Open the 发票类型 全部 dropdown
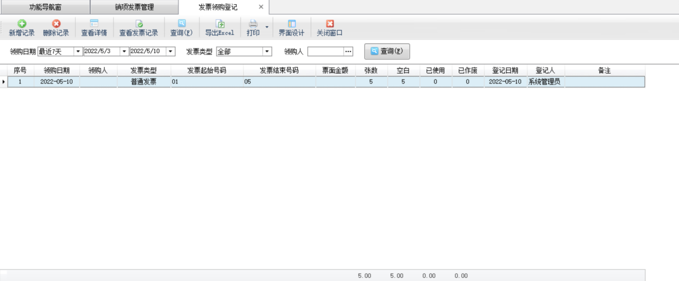The image size is (679, 281). (x=267, y=52)
